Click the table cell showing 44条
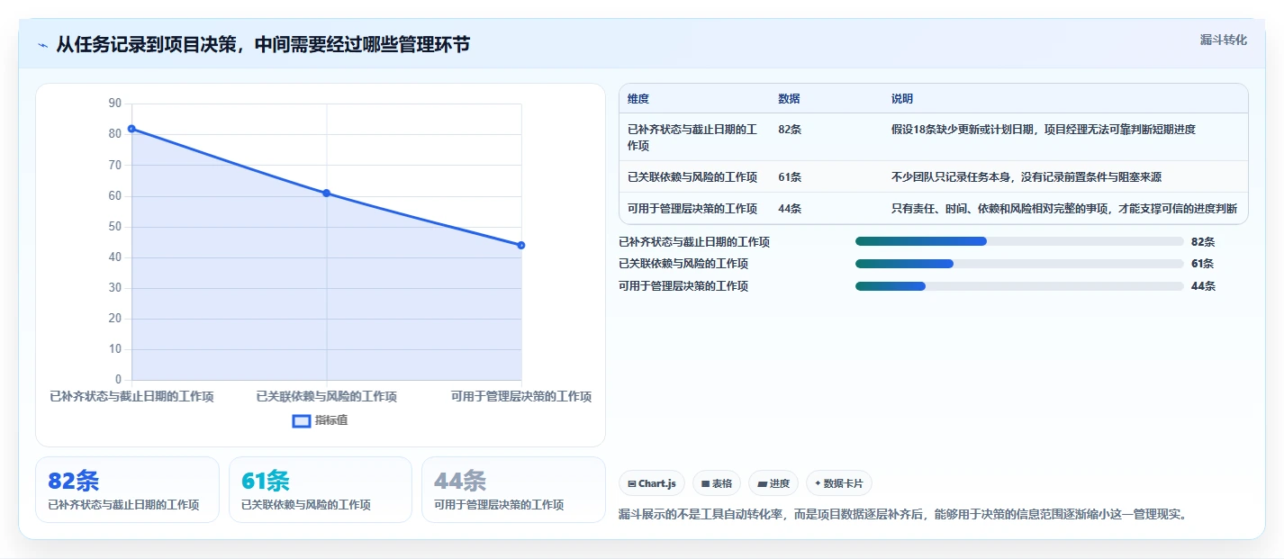1284x559 pixels. 790,209
